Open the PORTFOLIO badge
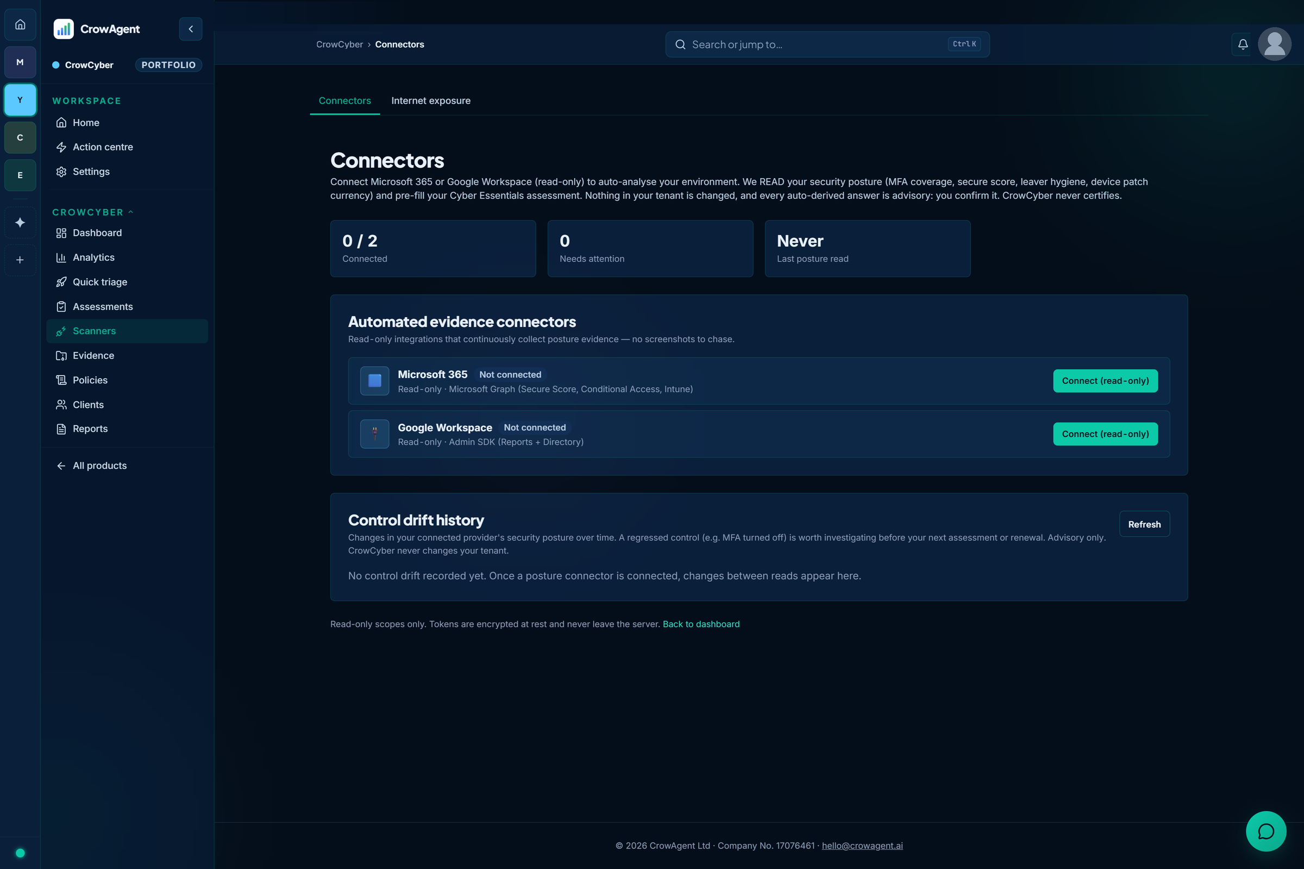 pos(168,65)
